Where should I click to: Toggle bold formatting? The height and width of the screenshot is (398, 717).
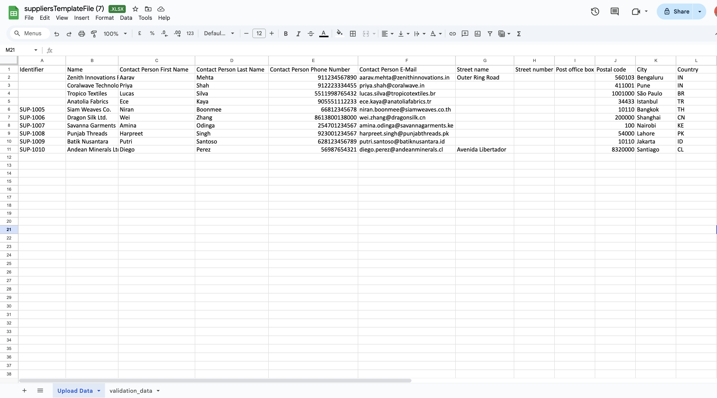(x=285, y=34)
